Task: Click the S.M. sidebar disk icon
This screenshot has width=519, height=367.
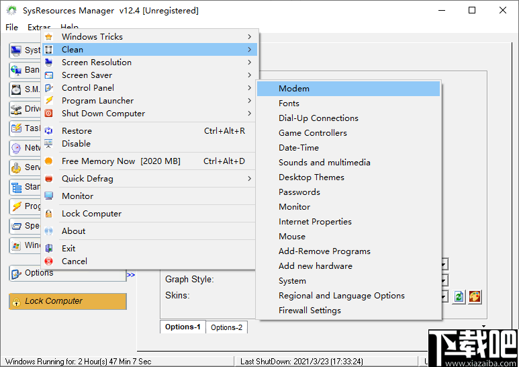Action: (16, 89)
